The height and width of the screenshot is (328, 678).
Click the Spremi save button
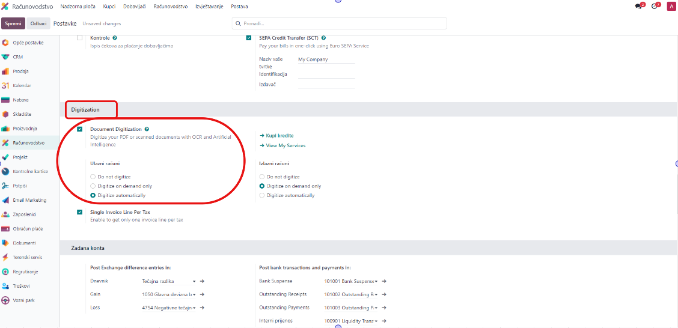[13, 23]
